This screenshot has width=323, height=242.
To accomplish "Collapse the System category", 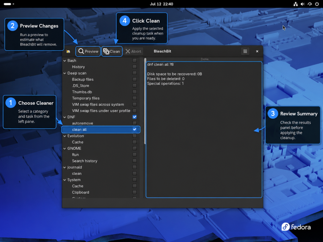I will [x=65, y=180].
